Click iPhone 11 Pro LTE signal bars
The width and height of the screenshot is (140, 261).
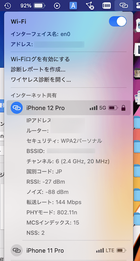(x=100, y=250)
